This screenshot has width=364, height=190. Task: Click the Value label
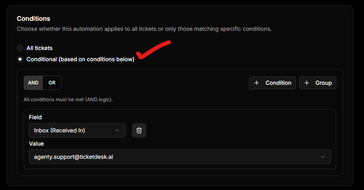pyautogui.click(x=36, y=144)
